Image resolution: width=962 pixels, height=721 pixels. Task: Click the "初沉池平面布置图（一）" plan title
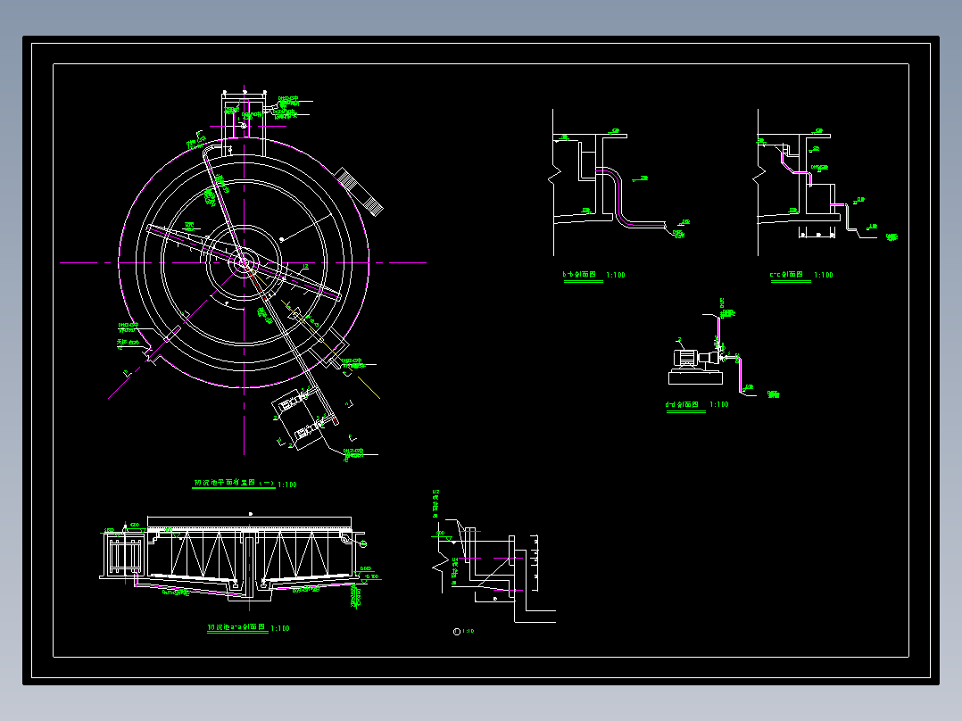[x=235, y=484]
